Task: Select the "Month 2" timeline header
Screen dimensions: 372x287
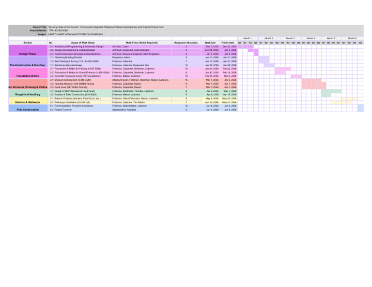Action: pyautogui.click(x=269, y=38)
